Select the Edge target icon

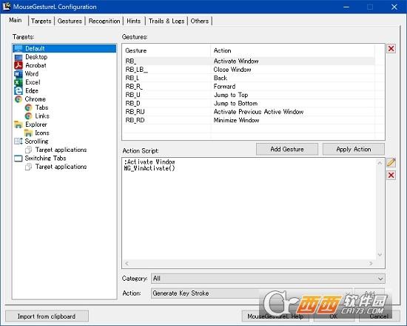(x=18, y=90)
